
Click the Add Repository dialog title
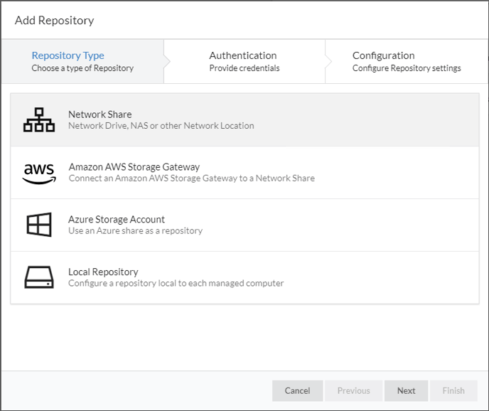[x=54, y=21]
